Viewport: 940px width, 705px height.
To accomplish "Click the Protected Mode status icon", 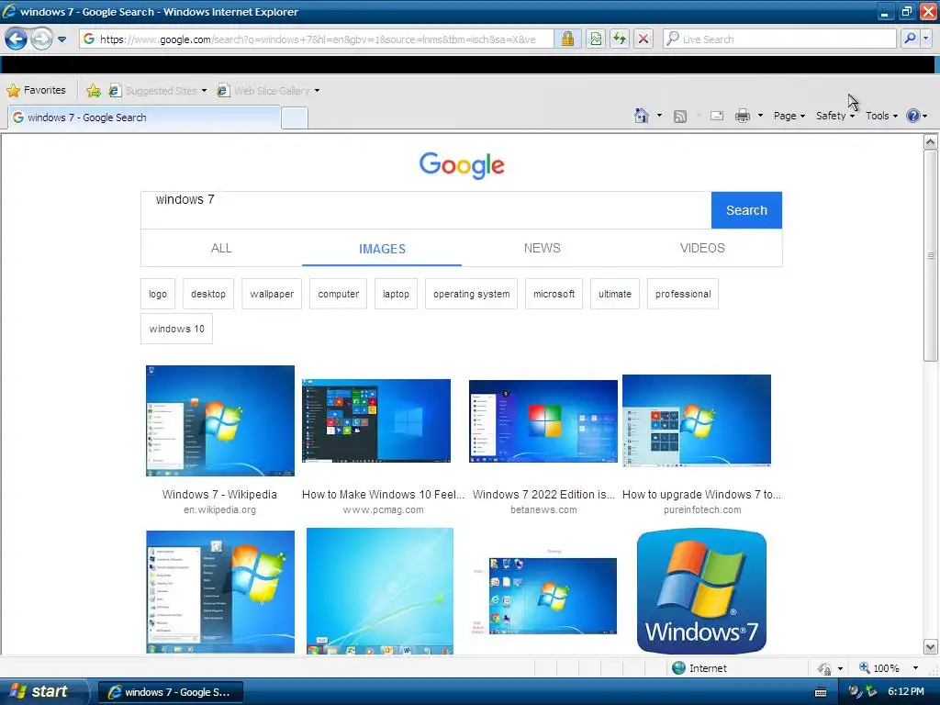I will [x=824, y=668].
